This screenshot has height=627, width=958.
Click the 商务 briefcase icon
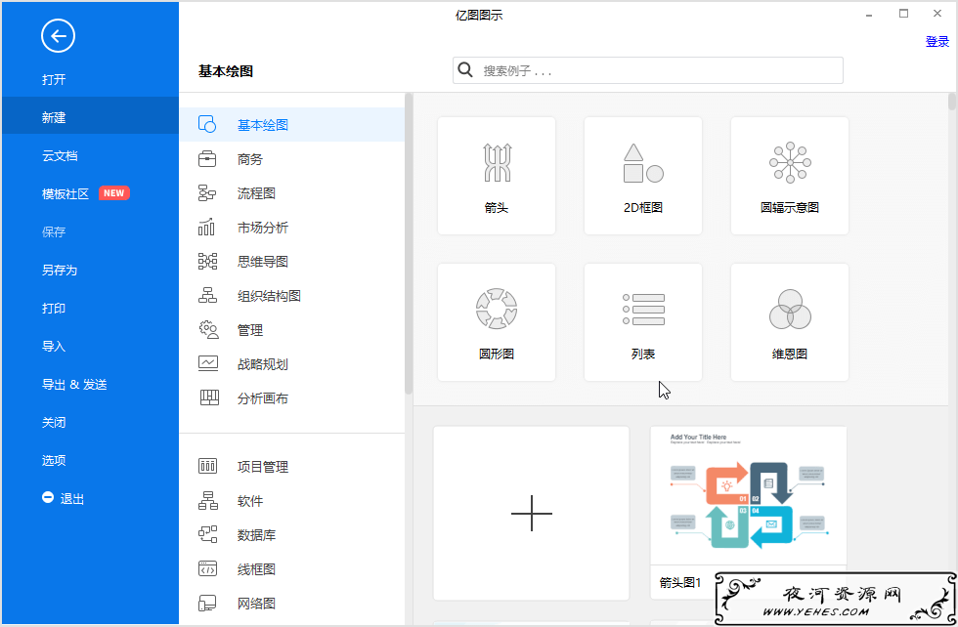click(x=207, y=159)
